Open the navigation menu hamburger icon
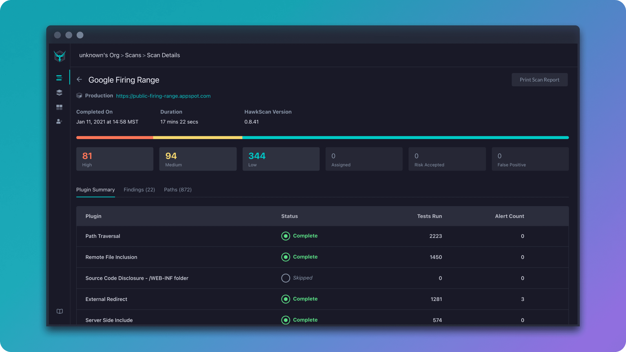The width and height of the screenshot is (626, 352). point(59,78)
